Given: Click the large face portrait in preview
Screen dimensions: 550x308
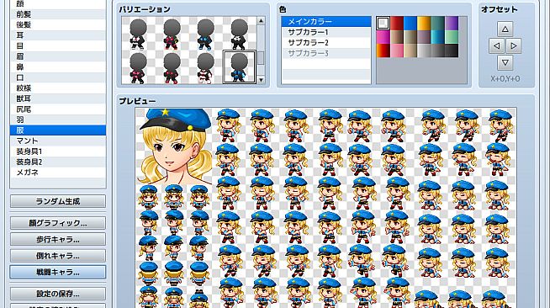Looking at the screenshot, I should 174,146.
